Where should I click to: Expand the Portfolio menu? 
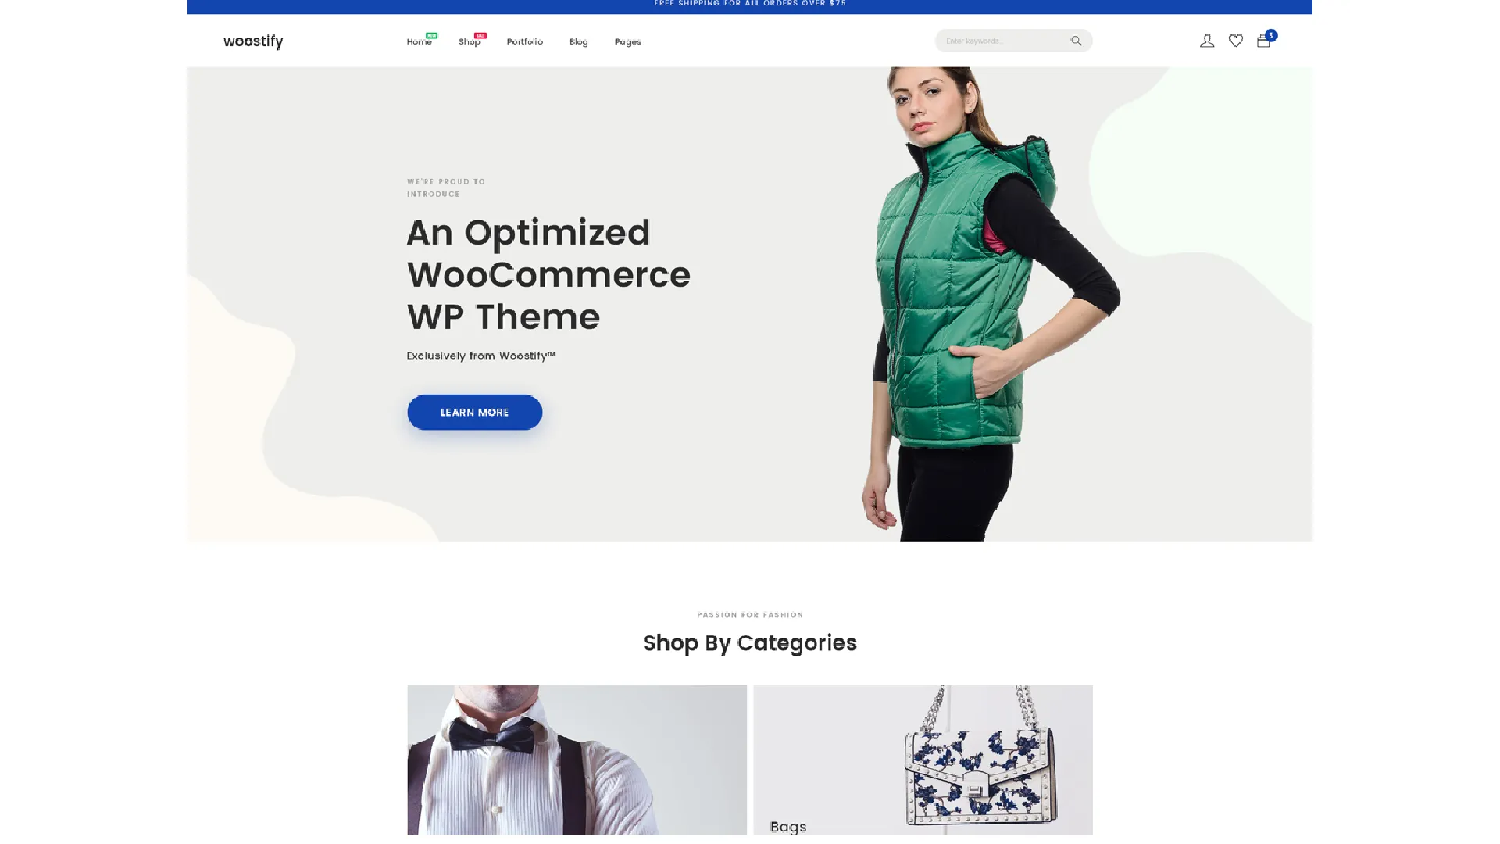(x=524, y=42)
